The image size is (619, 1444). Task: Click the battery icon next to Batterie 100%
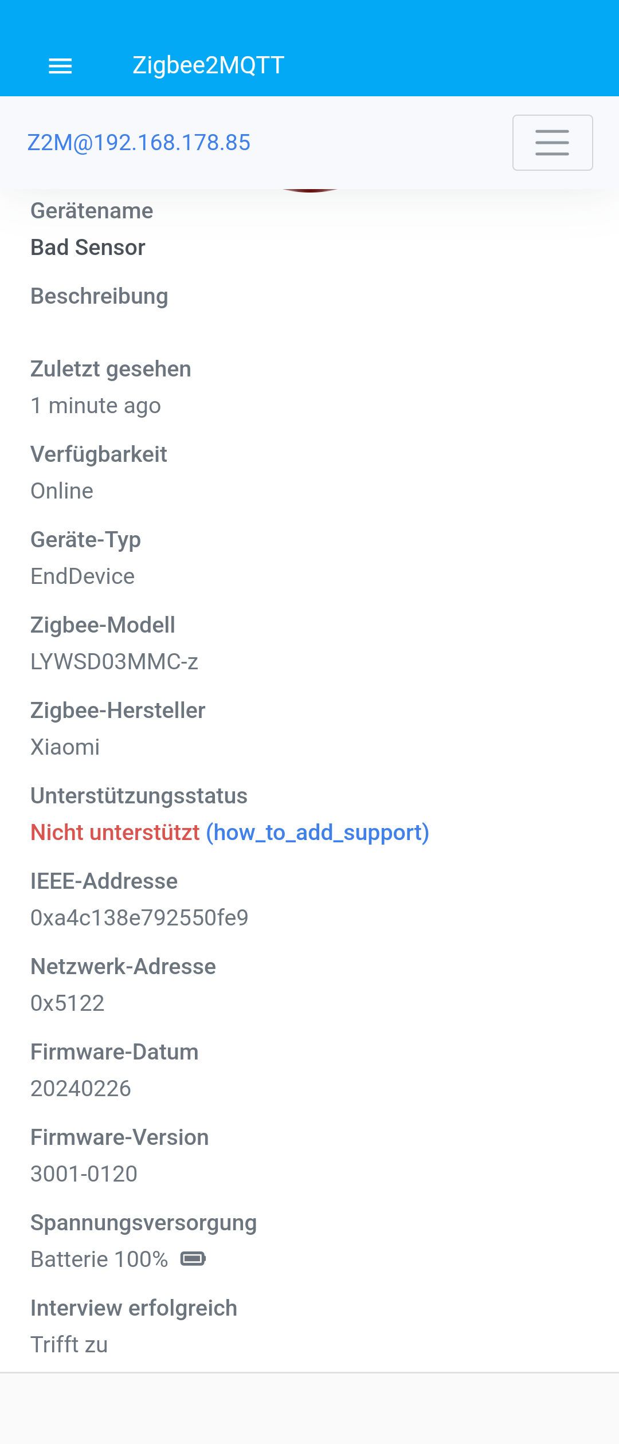(193, 1259)
